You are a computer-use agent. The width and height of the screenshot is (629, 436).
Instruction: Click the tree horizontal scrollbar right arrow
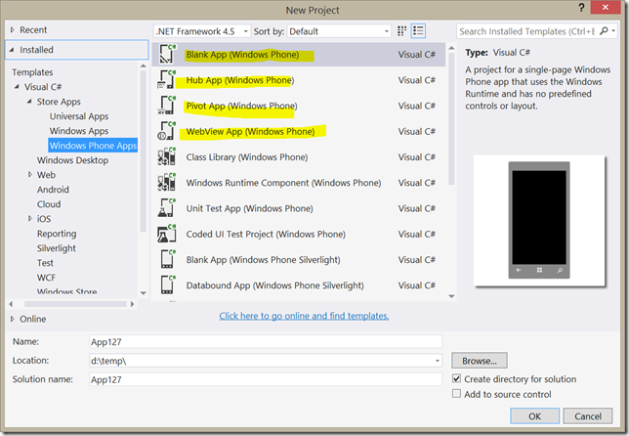[133, 304]
